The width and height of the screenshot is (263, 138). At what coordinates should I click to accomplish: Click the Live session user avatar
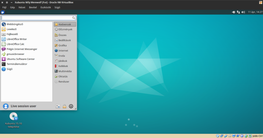6,106
